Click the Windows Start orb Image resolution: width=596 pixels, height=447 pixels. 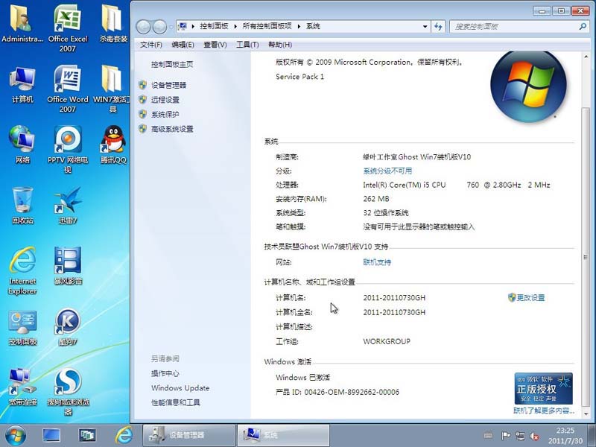click(15, 435)
